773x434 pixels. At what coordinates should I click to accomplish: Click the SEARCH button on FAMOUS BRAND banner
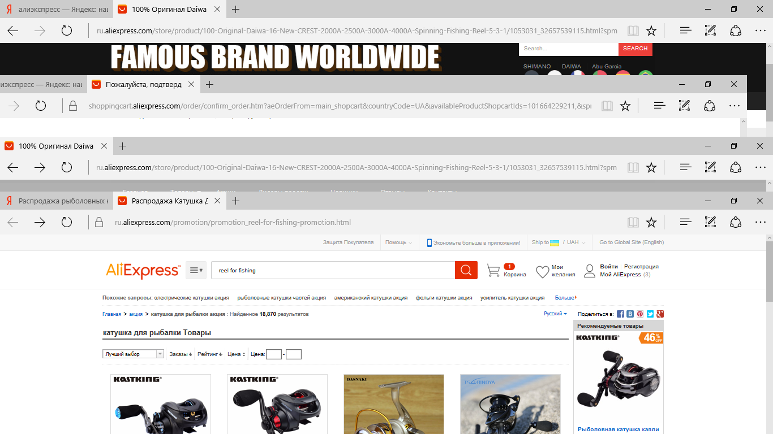pos(635,49)
